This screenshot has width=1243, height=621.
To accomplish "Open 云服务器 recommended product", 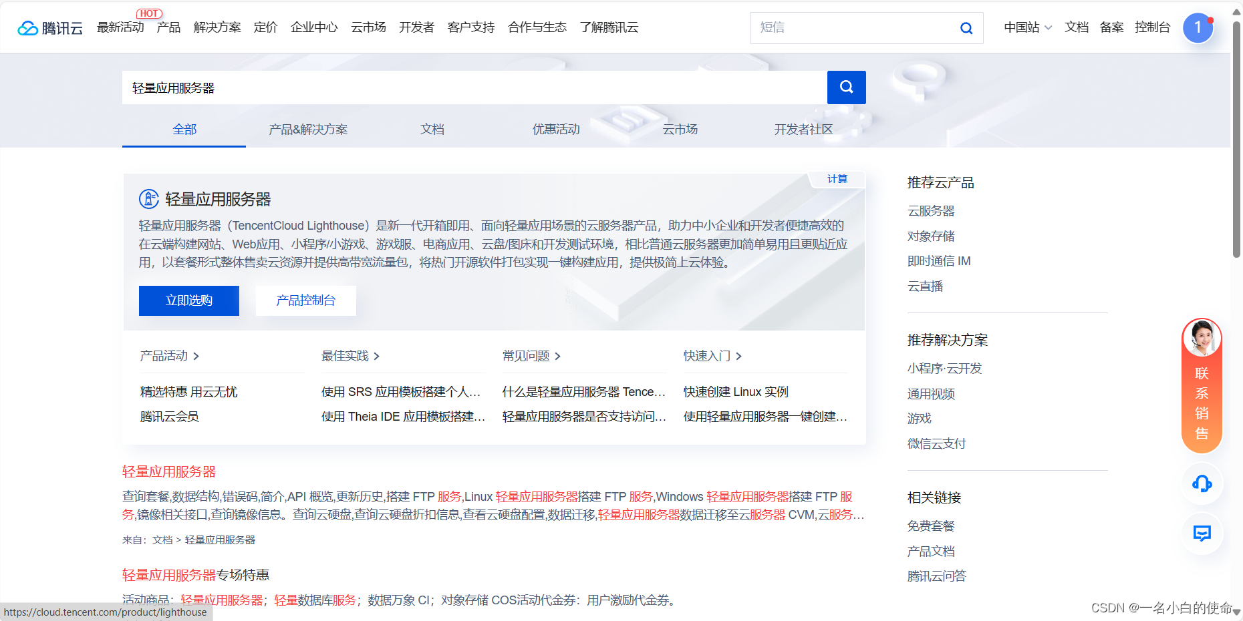I will tap(931, 211).
